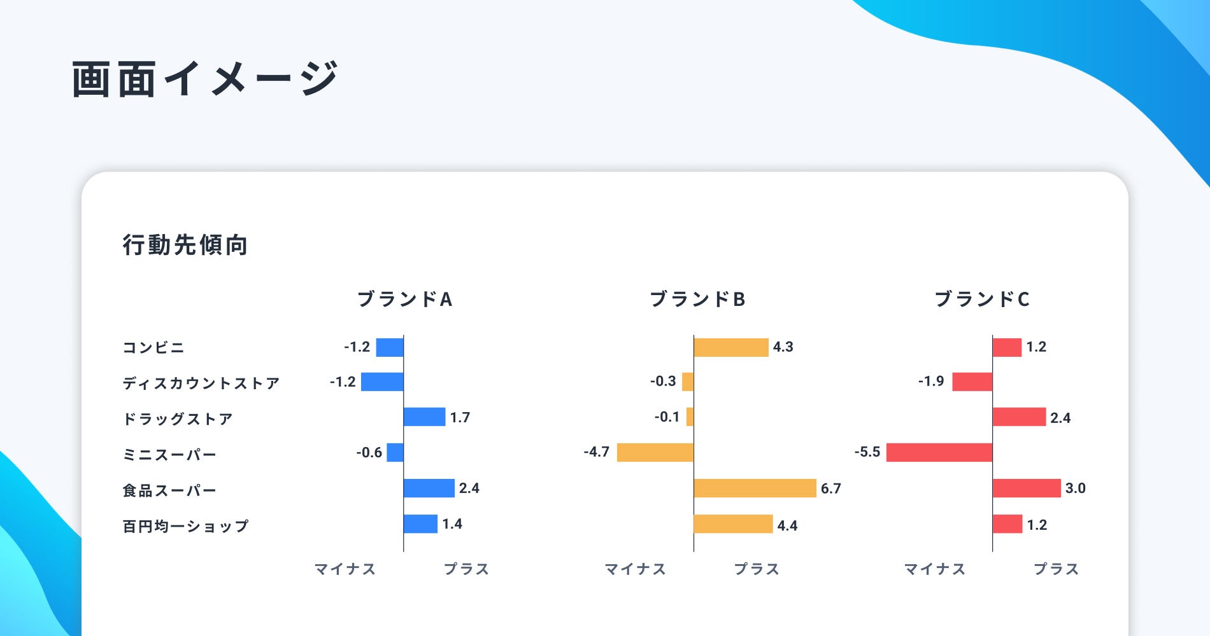Click the red 3.0 bar in ブランドC
The height and width of the screenshot is (636, 1210).
[x=1027, y=488]
